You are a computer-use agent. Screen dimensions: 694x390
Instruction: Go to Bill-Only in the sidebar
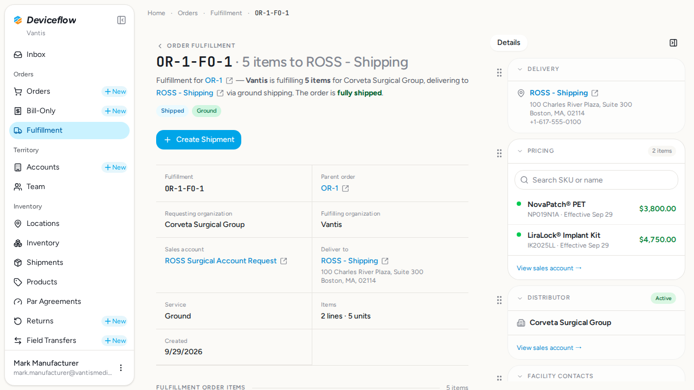tap(41, 111)
